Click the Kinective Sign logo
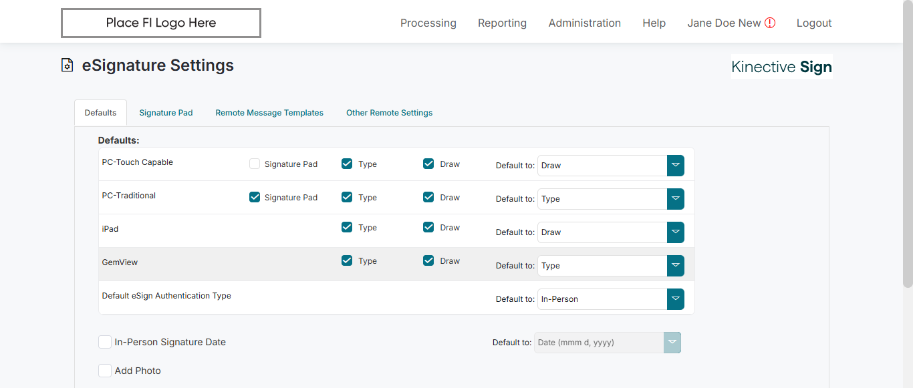Image resolution: width=913 pixels, height=388 pixels. [x=781, y=67]
